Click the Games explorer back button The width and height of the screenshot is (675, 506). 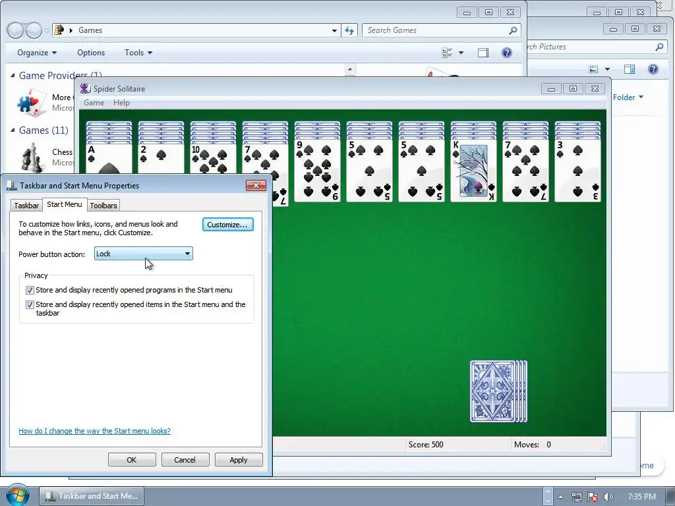[15, 30]
